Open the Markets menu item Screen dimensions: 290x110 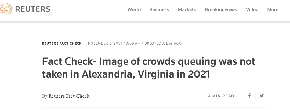(187, 10)
